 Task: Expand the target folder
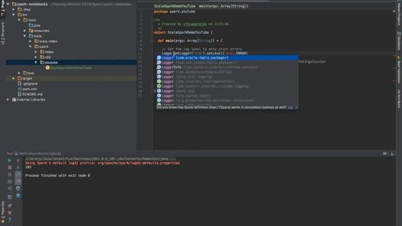click(x=14, y=78)
